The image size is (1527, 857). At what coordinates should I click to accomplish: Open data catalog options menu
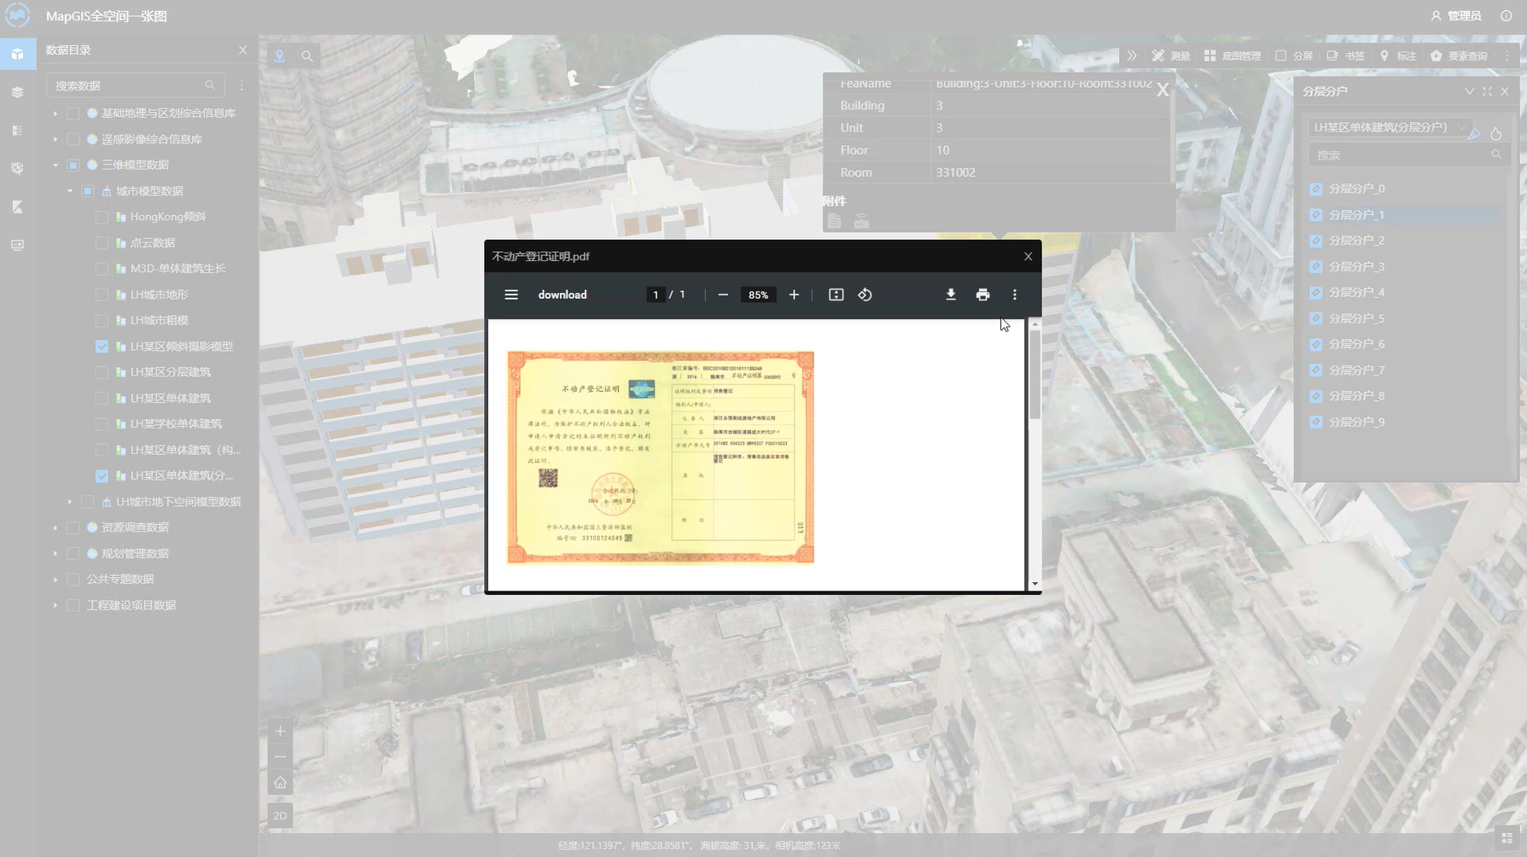[242, 85]
